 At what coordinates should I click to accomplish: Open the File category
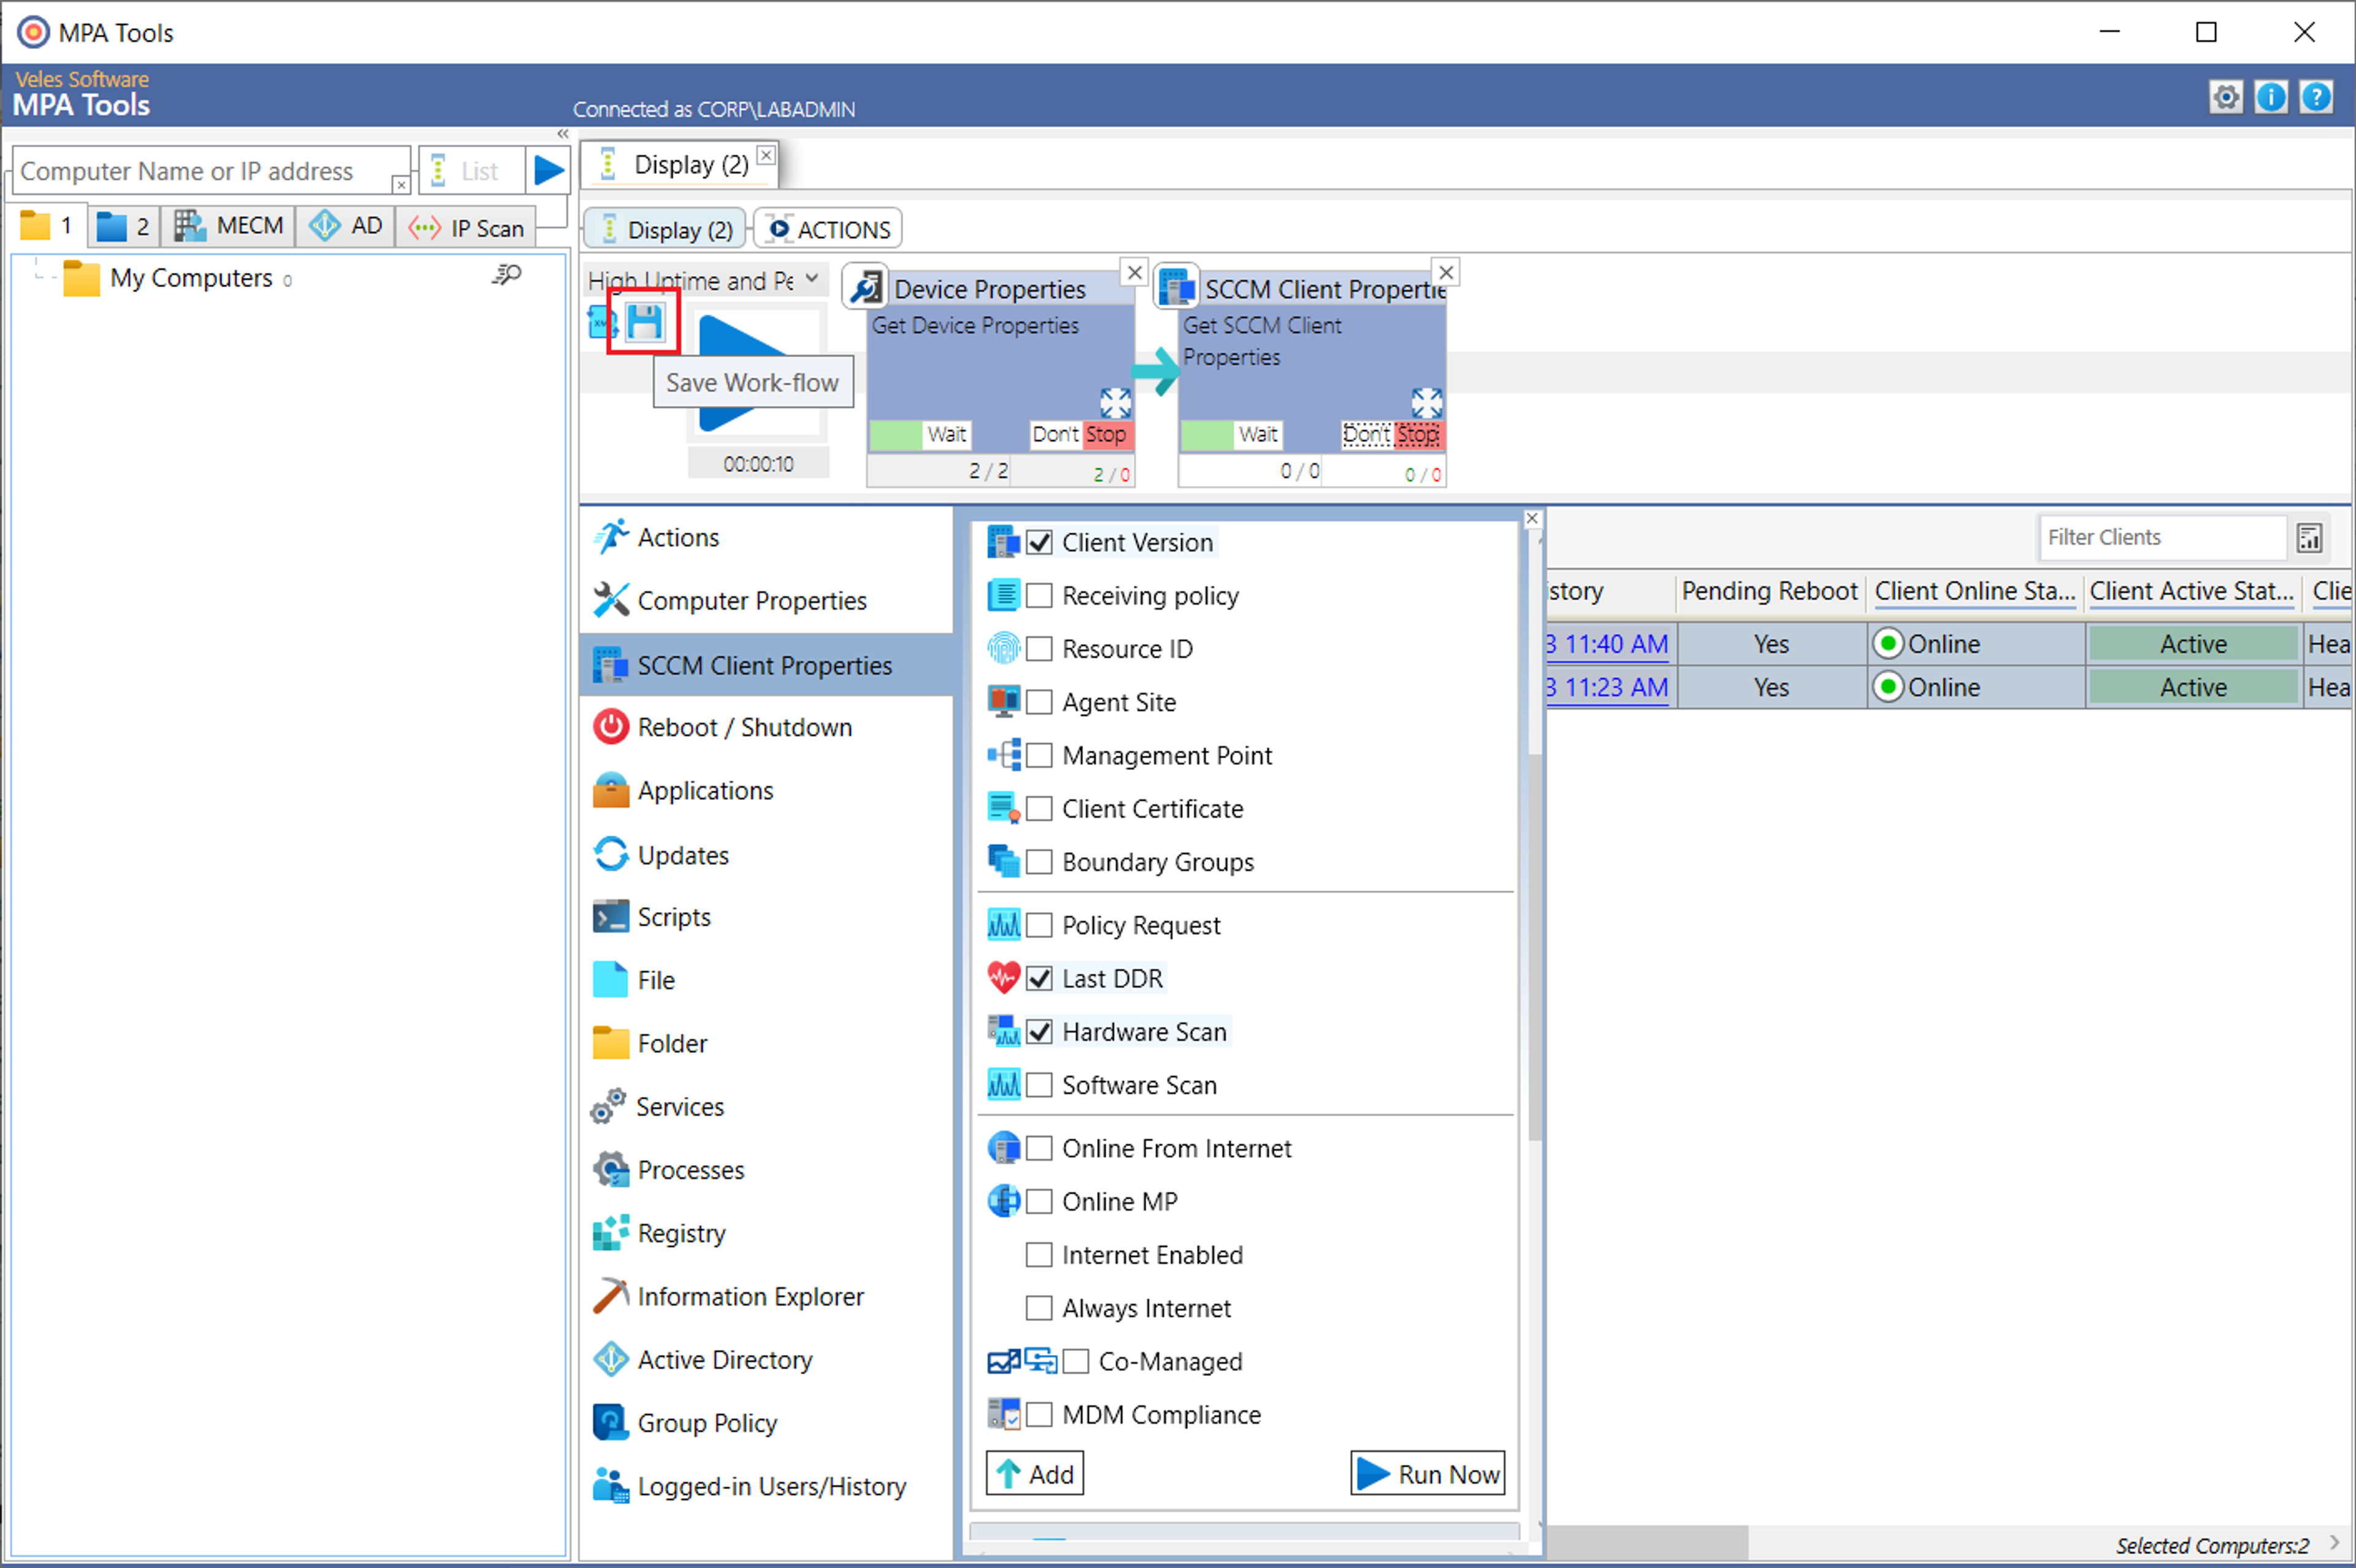click(x=766, y=981)
